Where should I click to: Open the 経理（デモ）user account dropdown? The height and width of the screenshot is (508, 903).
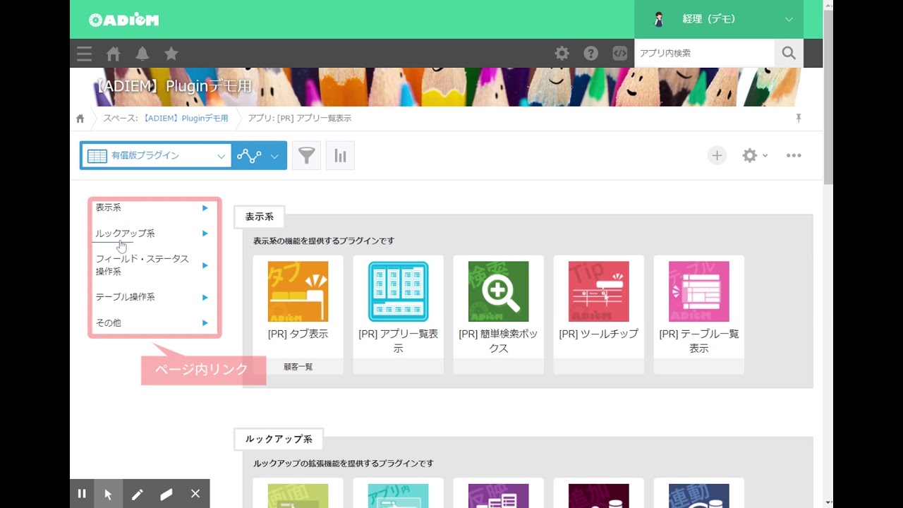(x=719, y=19)
